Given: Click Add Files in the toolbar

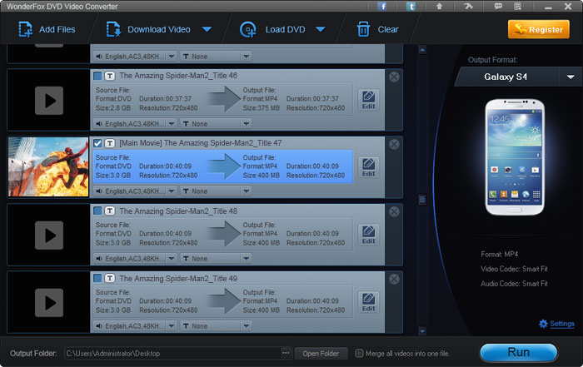Looking at the screenshot, I should tap(47, 29).
